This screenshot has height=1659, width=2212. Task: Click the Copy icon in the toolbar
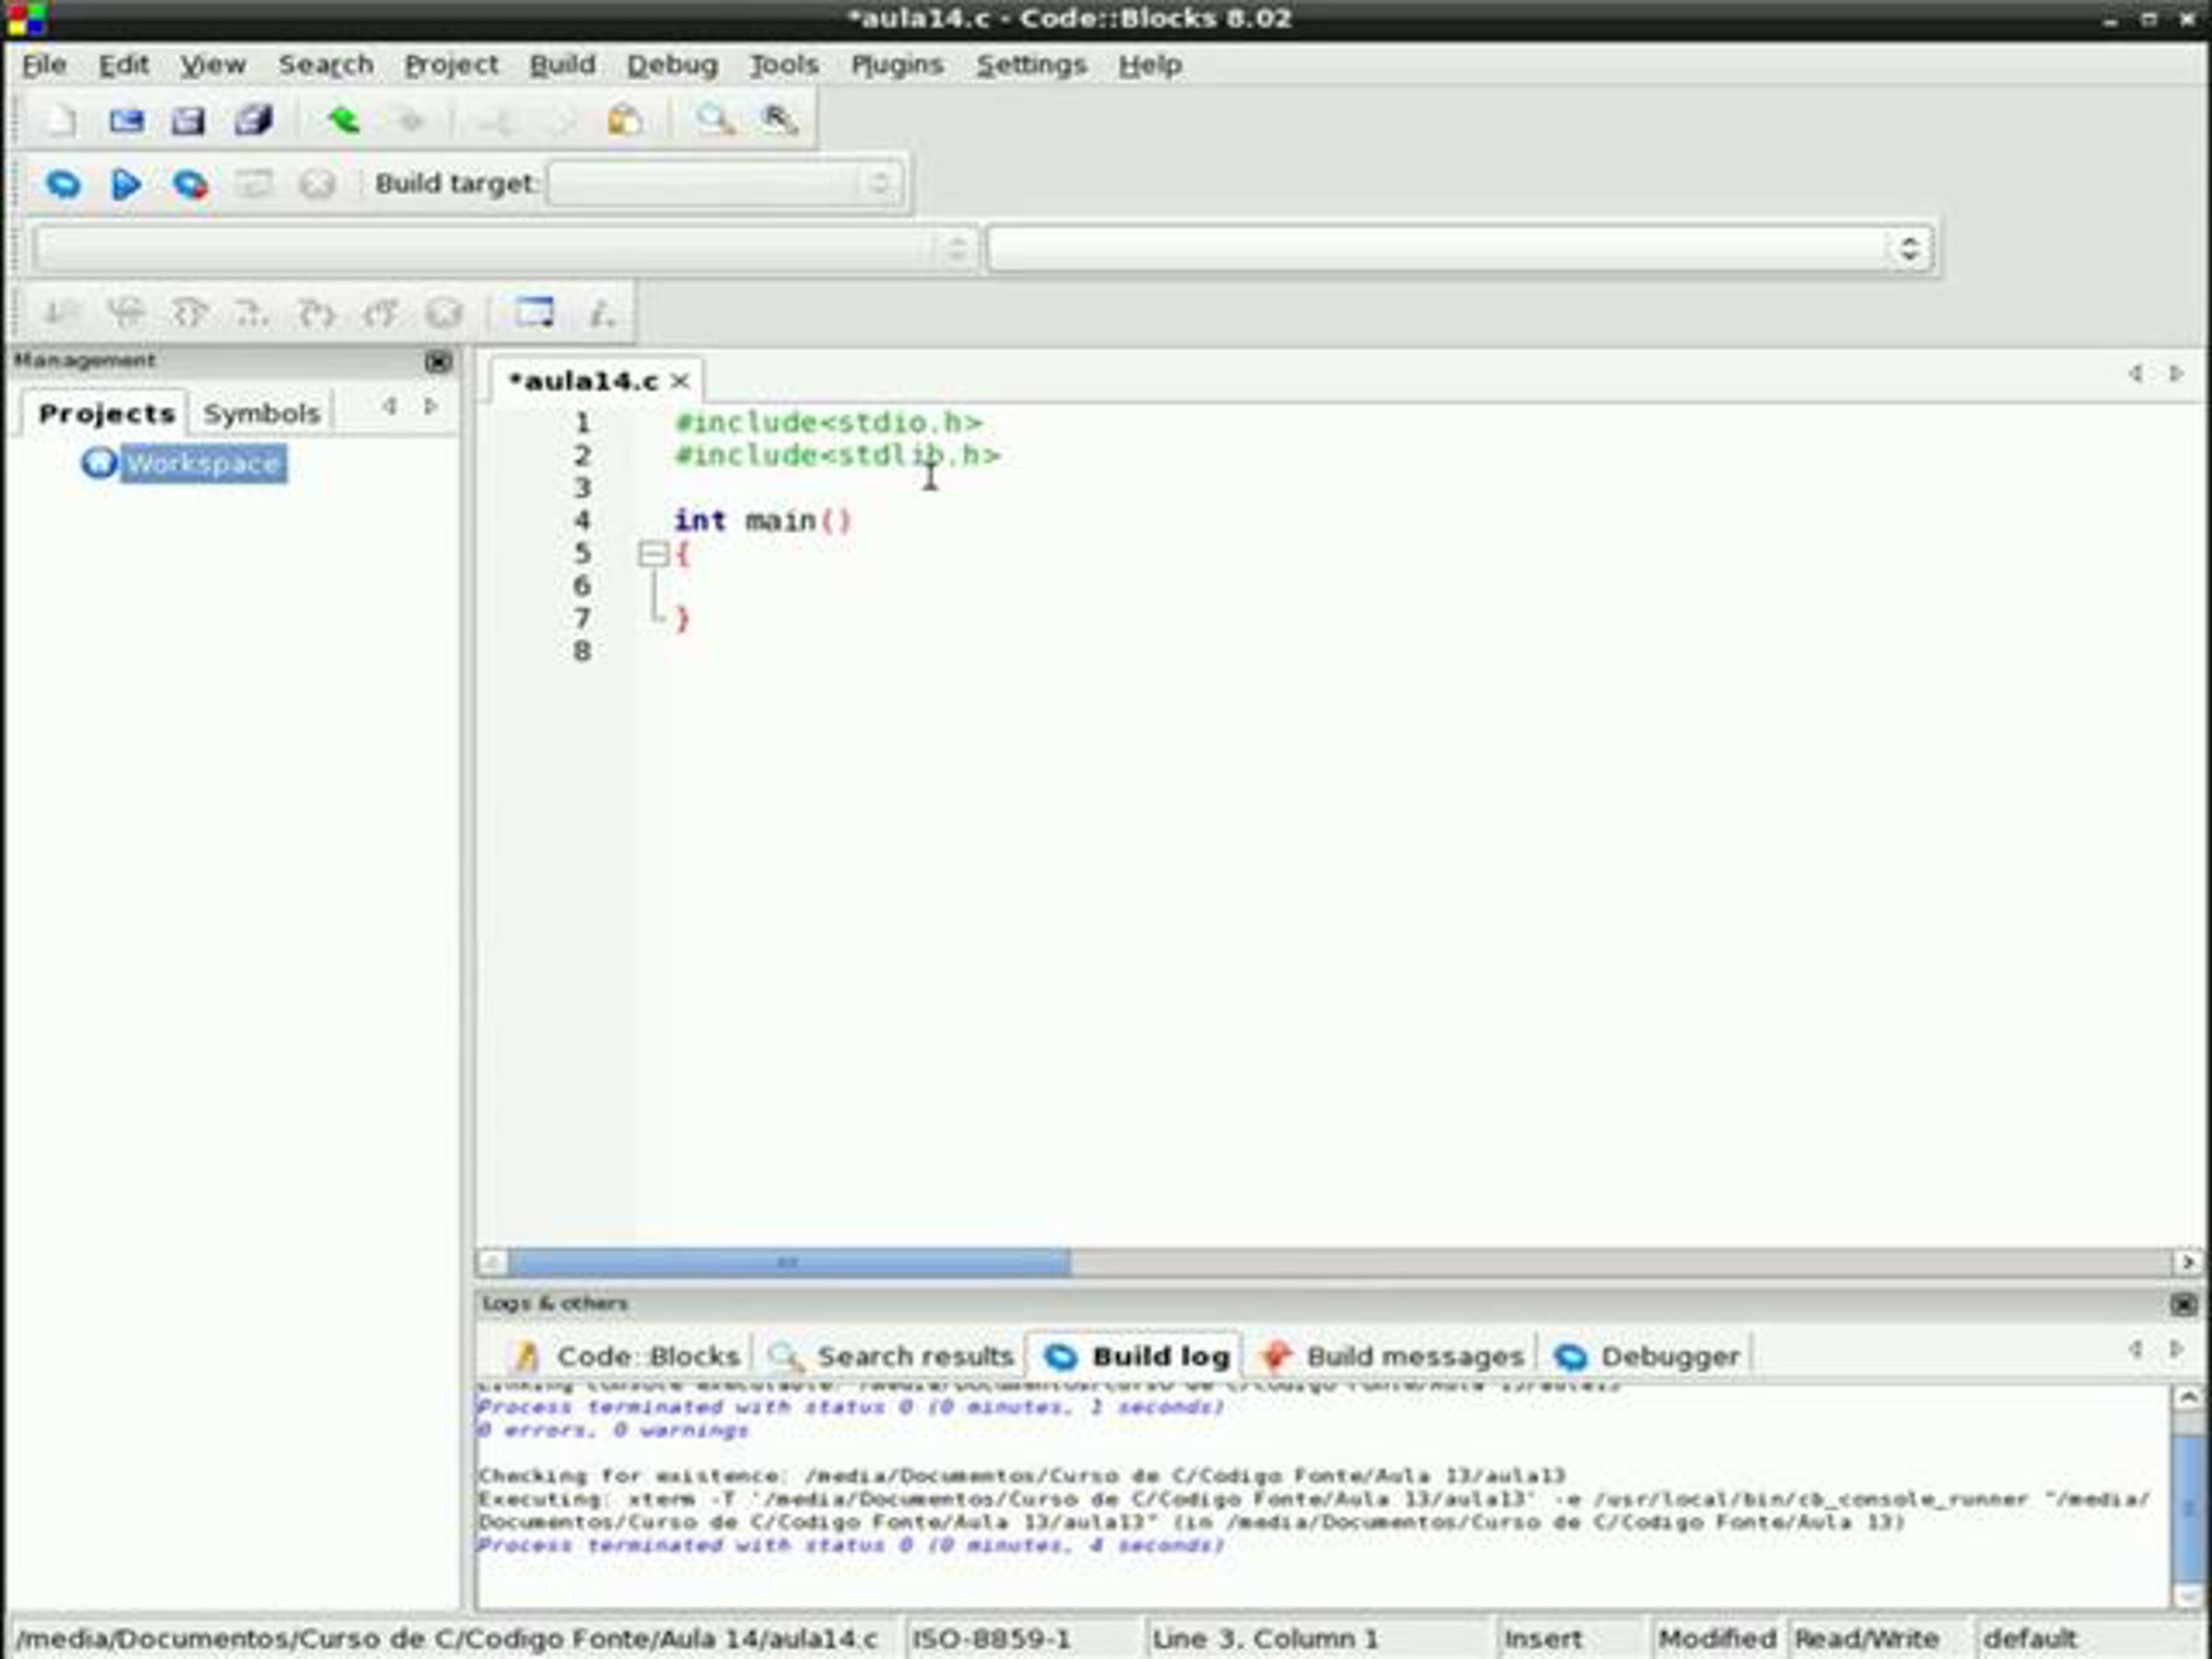[560, 121]
